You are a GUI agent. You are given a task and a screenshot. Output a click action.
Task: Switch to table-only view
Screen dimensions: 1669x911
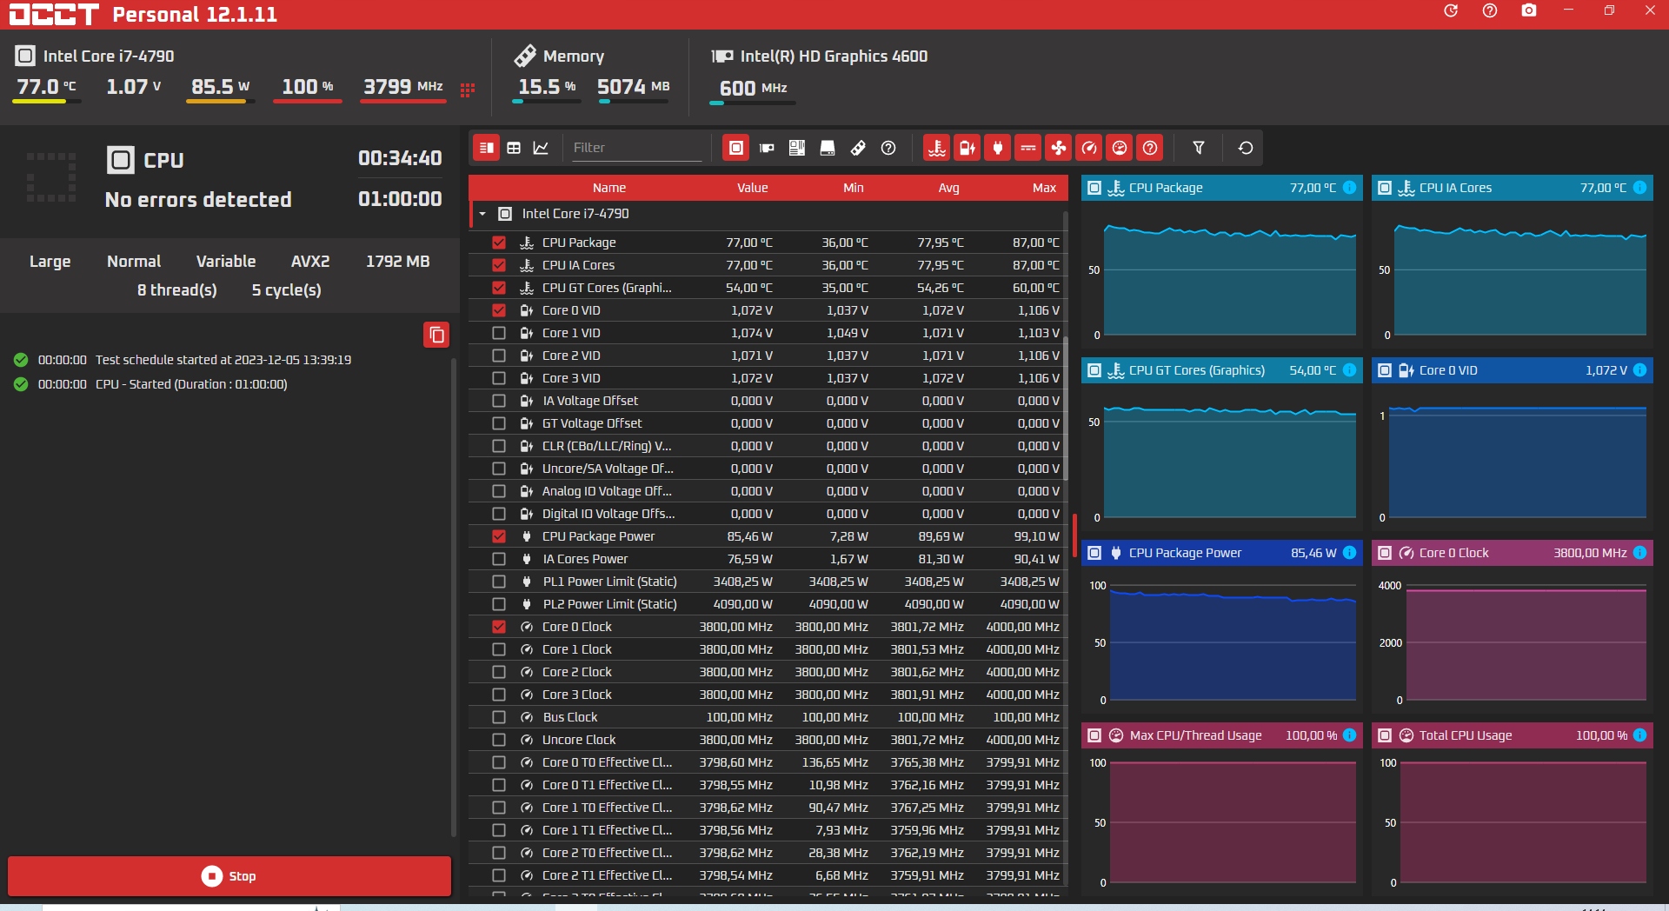pos(514,148)
